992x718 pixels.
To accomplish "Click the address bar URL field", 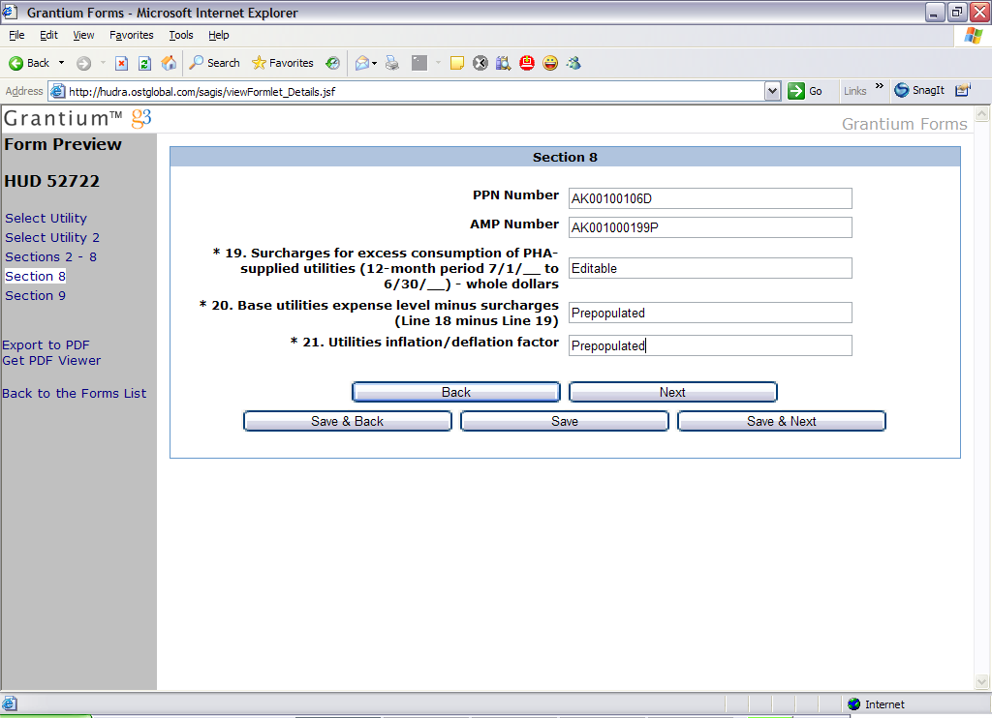I will point(415,92).
